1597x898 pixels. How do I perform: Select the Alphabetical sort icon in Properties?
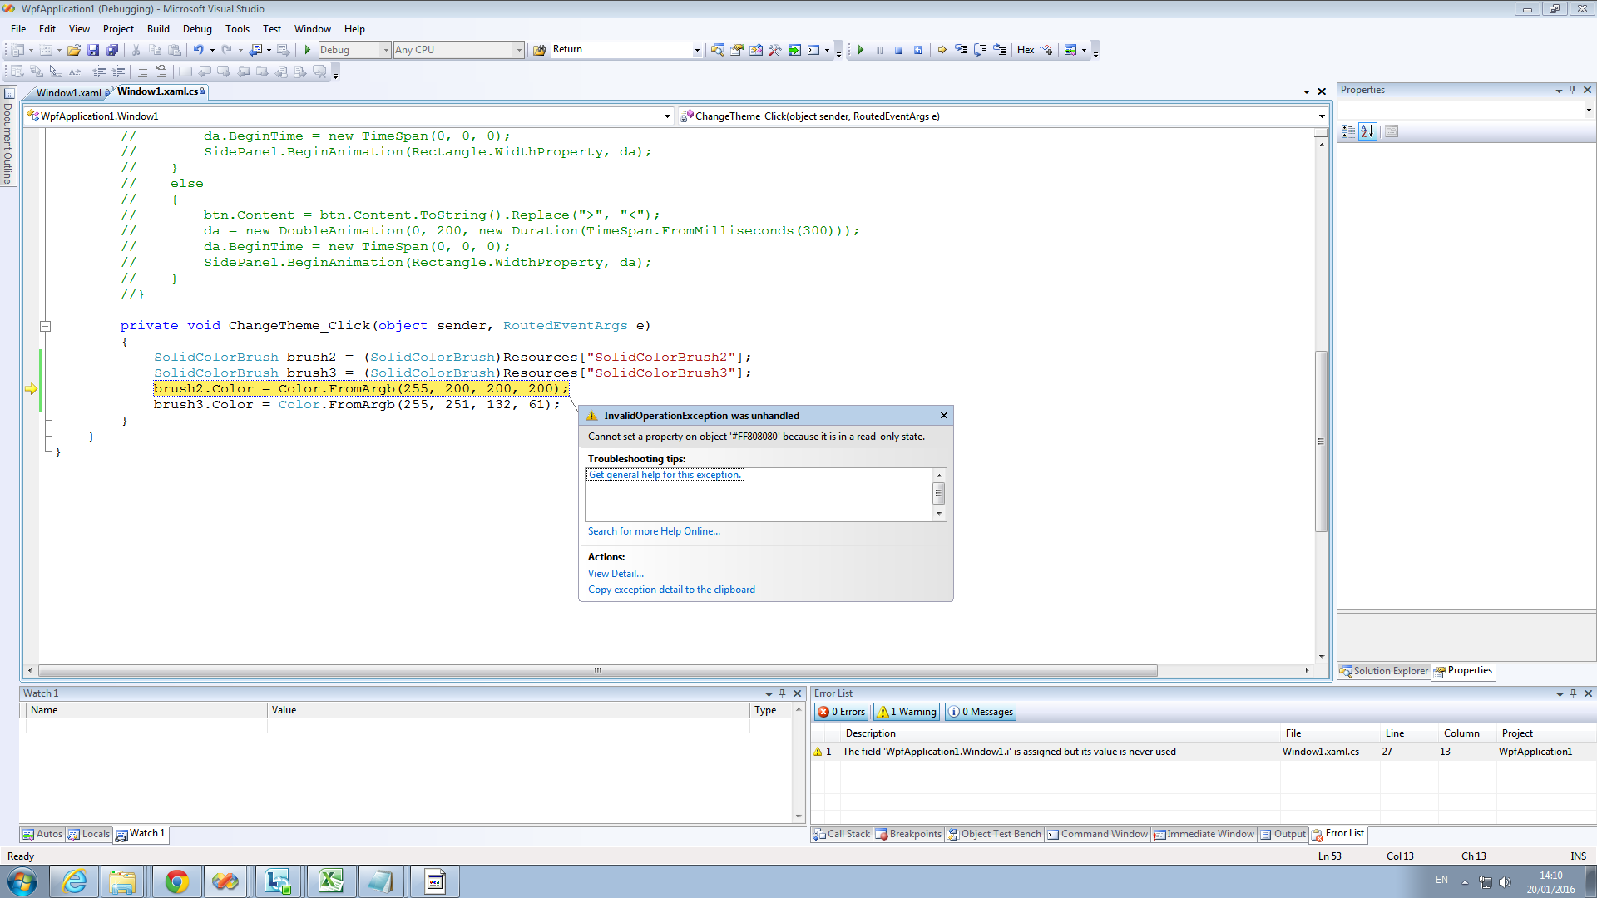tap(1367, 131)
